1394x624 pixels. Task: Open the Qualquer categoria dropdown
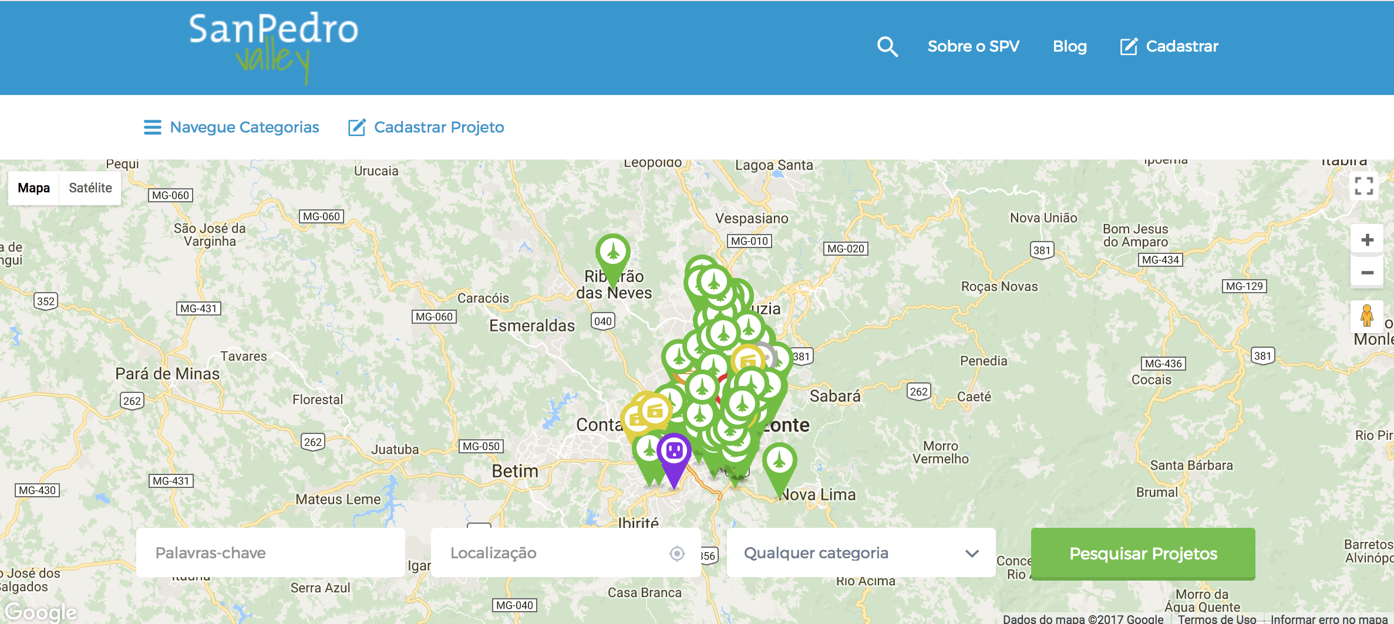tap(861, 553)
